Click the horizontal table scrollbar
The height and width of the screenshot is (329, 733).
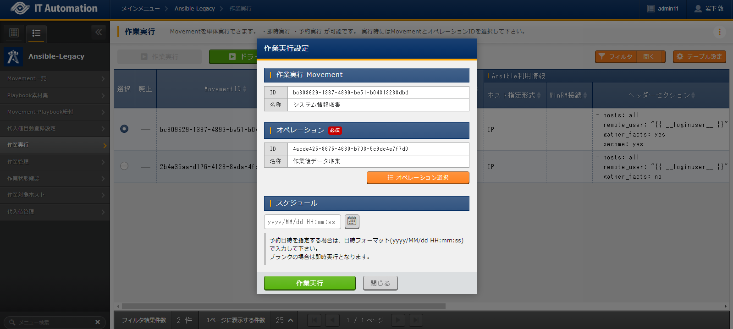283,306
